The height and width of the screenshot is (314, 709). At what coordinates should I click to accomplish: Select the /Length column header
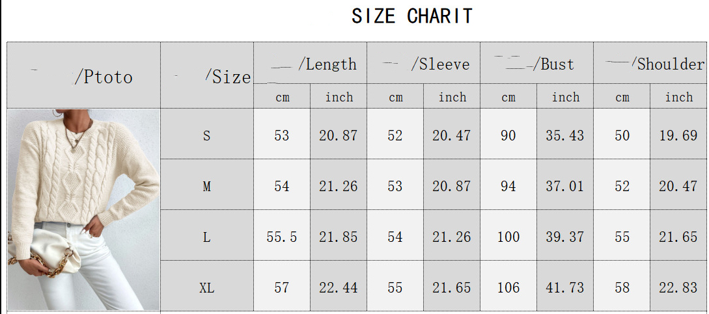click(310, 63)
